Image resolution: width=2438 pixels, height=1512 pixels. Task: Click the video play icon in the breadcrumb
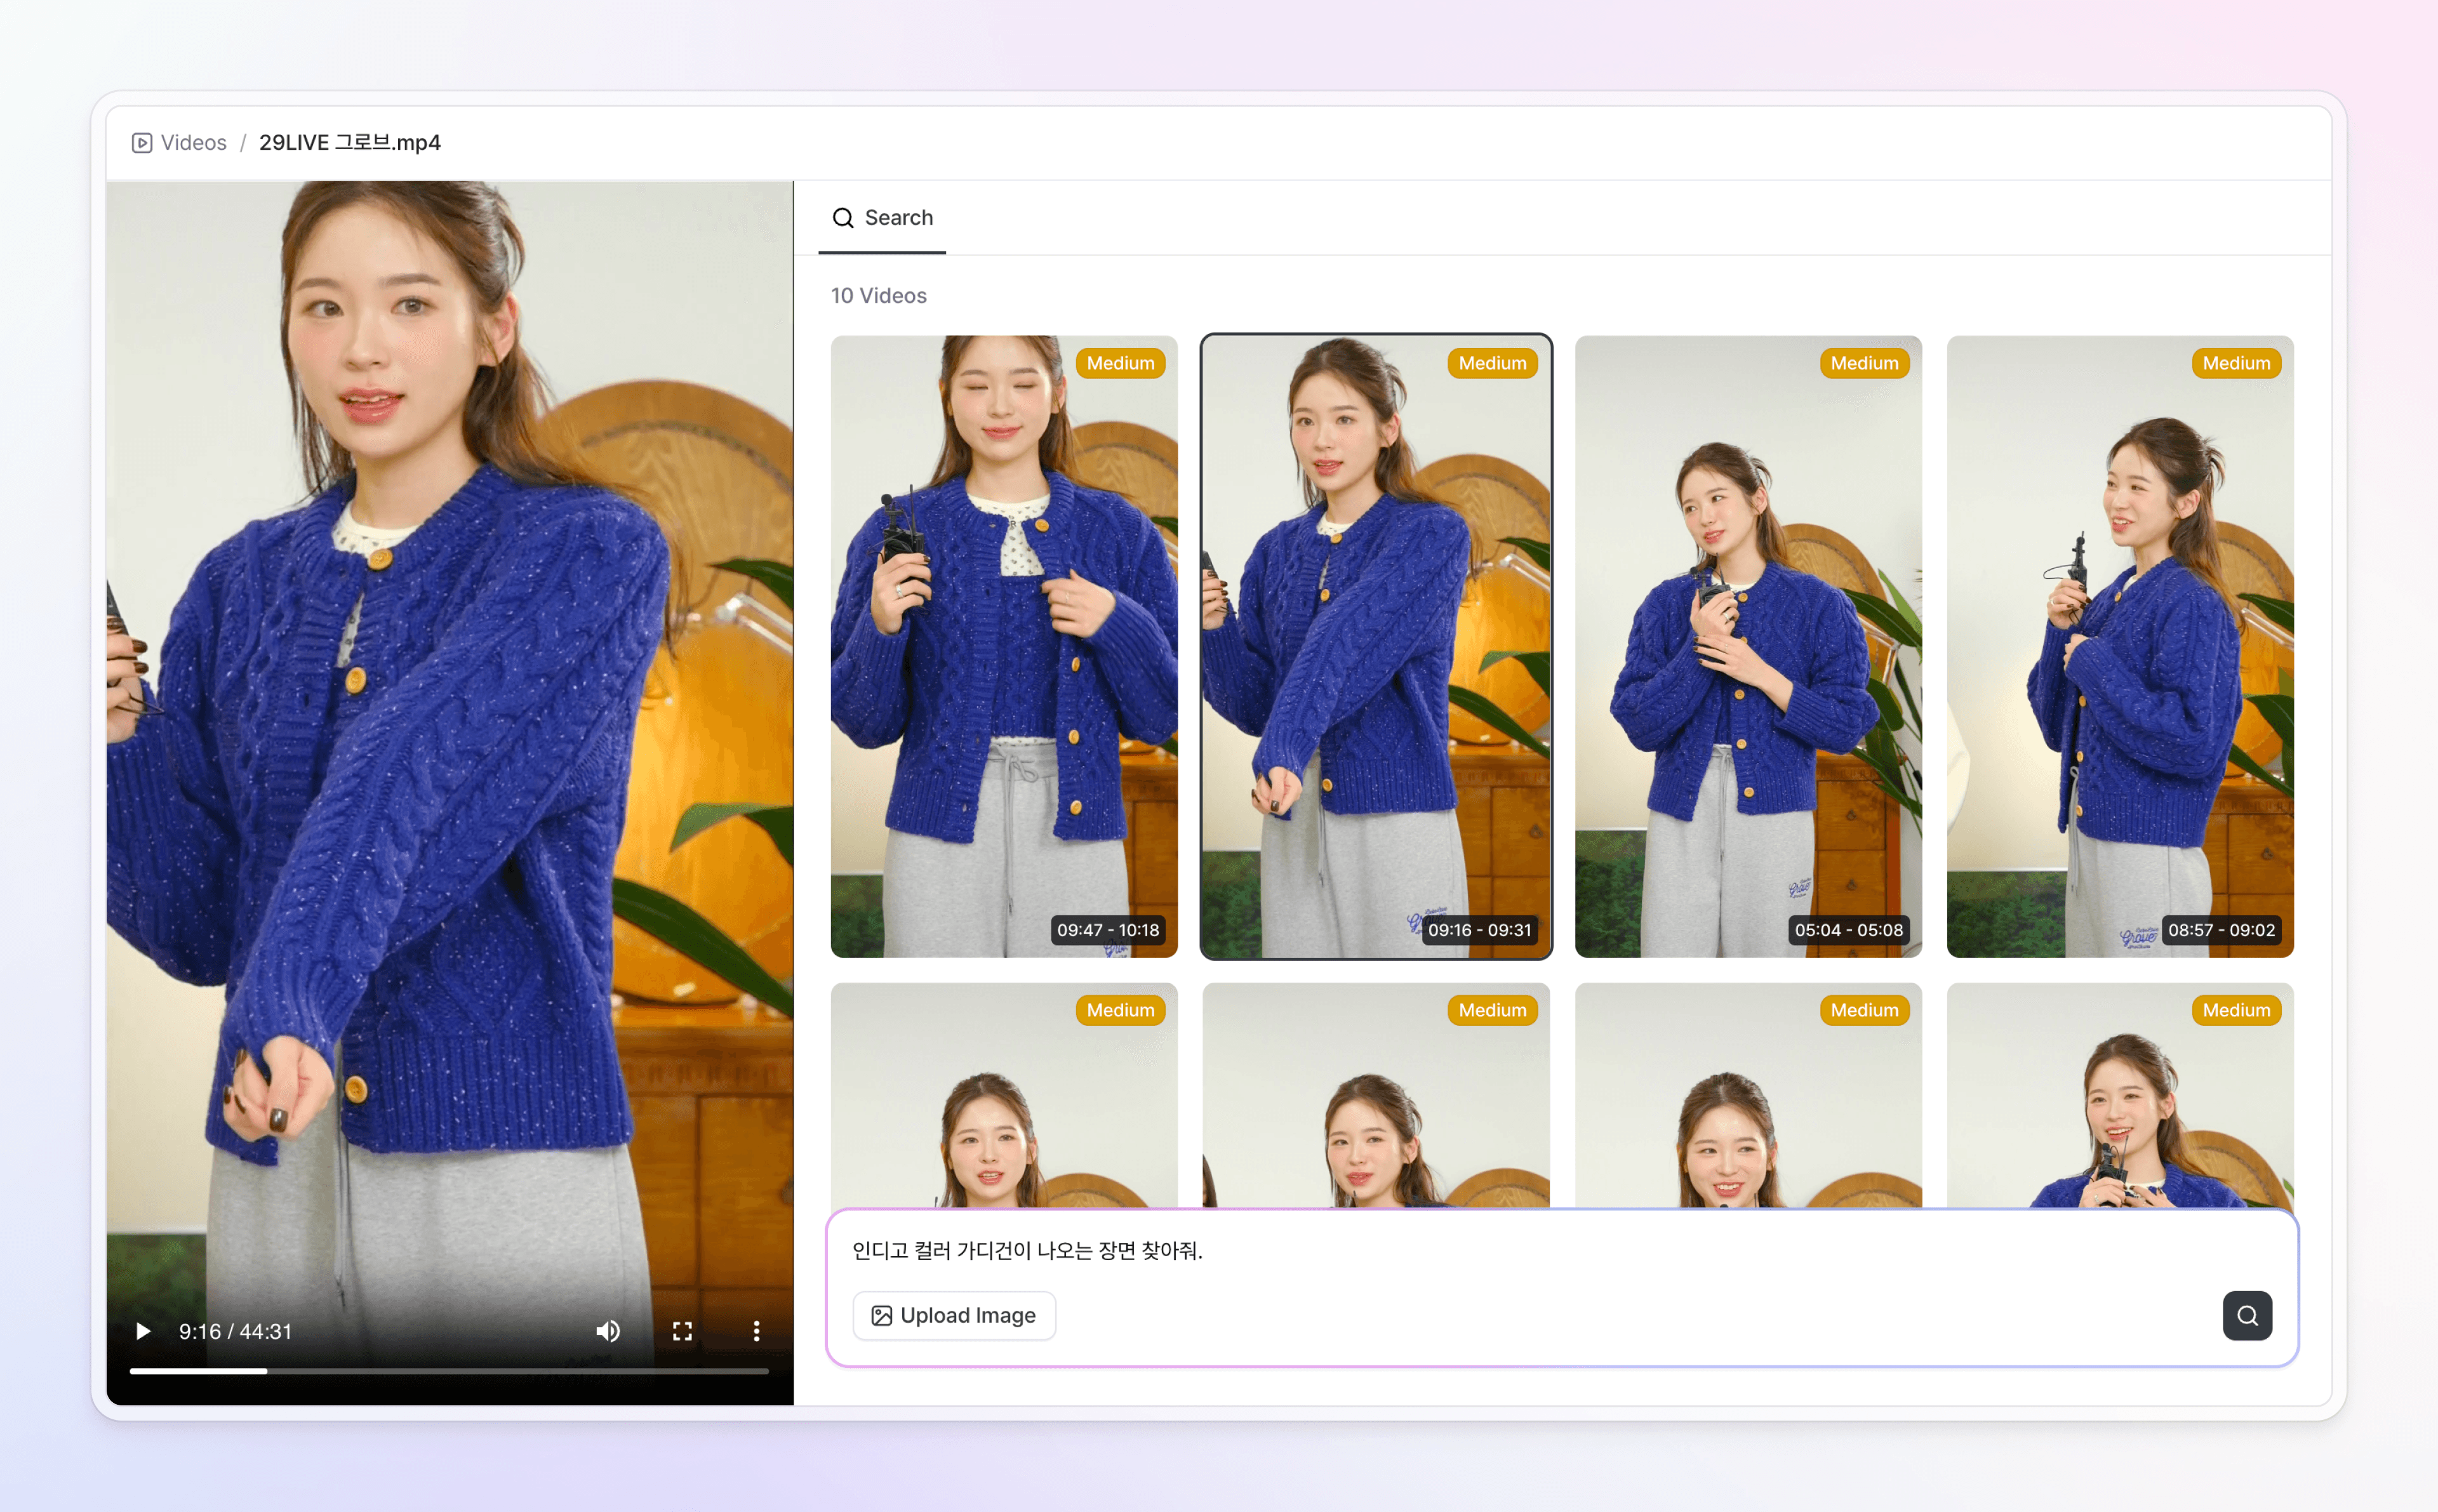(x=142, y=142)
